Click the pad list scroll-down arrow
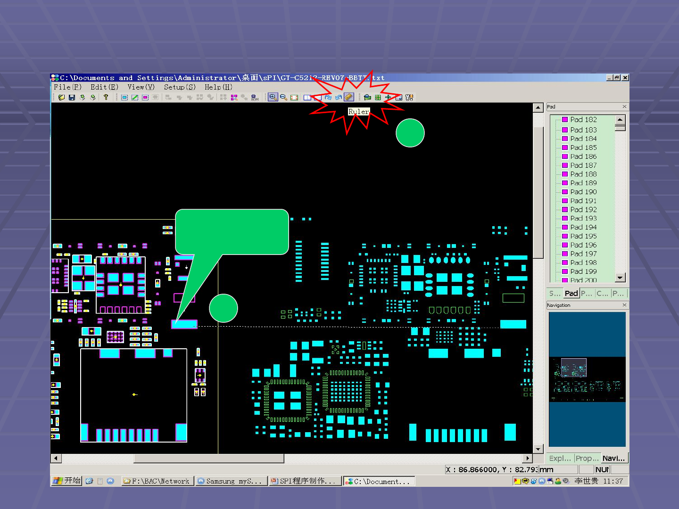679x509 pixels. 621,278
